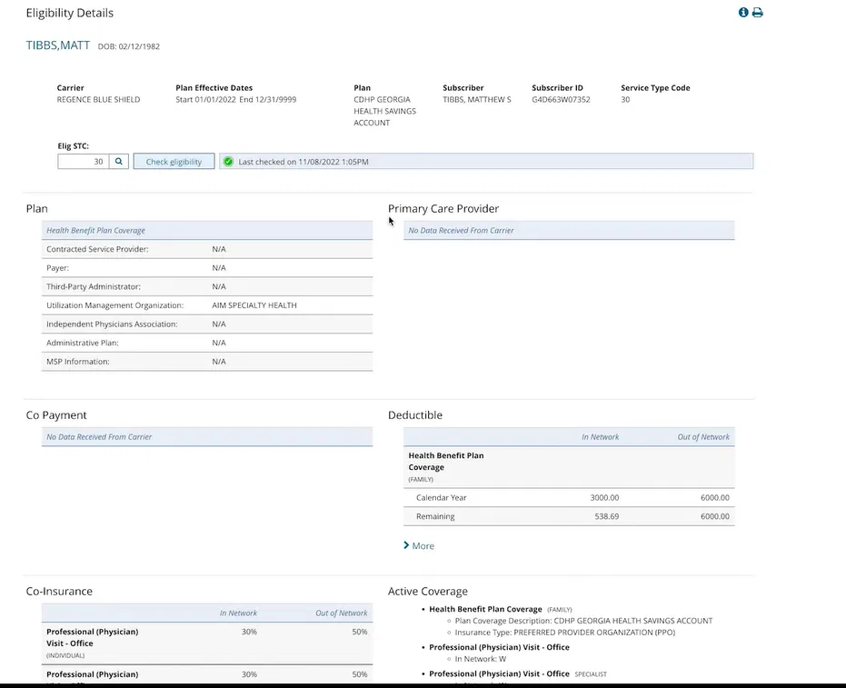Click plan dates Start 01/01/2022 End 12/31/9999

click(x=235, y=99)
